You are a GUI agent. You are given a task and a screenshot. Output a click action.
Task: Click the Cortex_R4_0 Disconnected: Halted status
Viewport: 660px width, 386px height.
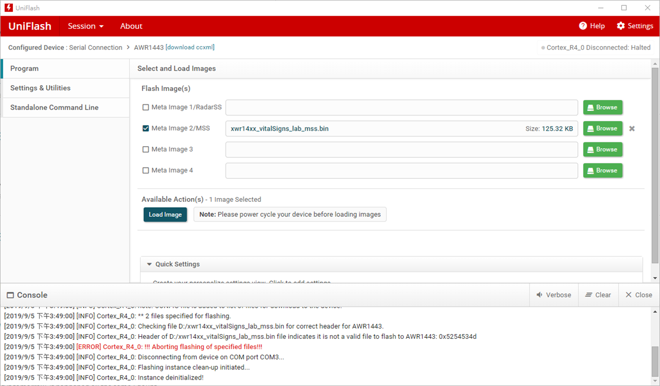point(596,48)
